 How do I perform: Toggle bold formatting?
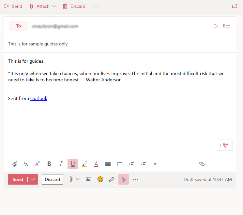[49, 164]
